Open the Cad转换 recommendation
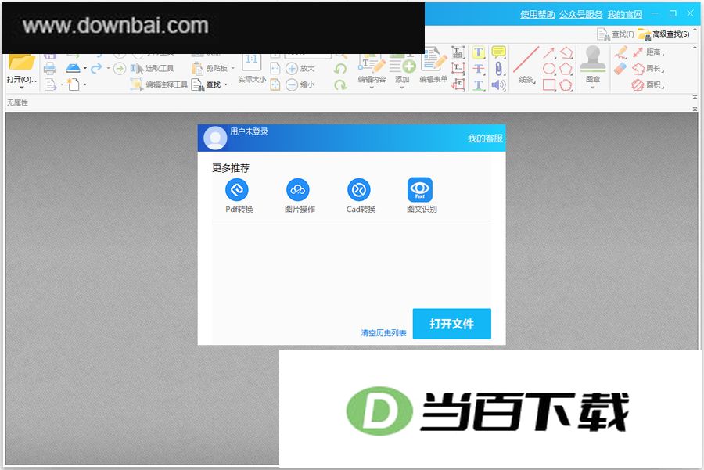The width and height of the screenshot is (704, 470). click(361, 196)
